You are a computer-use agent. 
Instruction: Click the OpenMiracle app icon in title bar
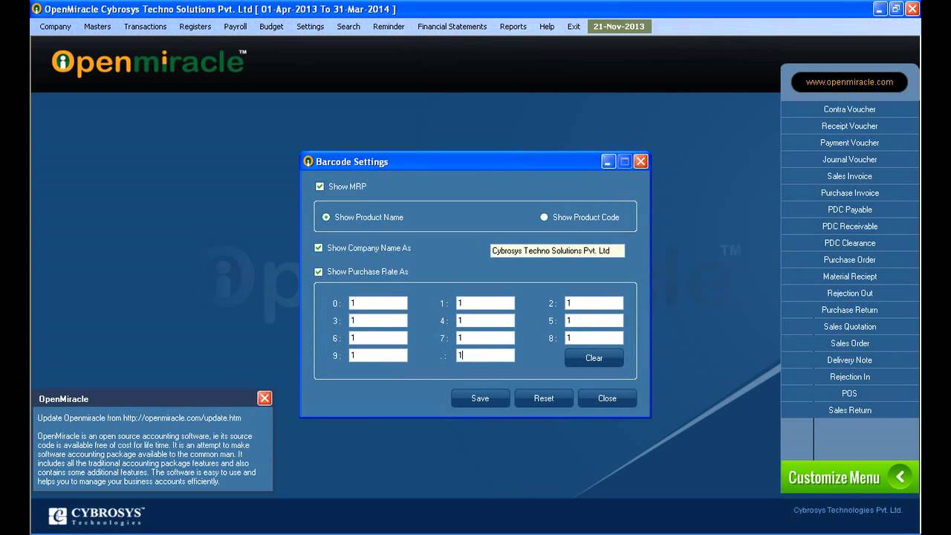coord(36,9)
